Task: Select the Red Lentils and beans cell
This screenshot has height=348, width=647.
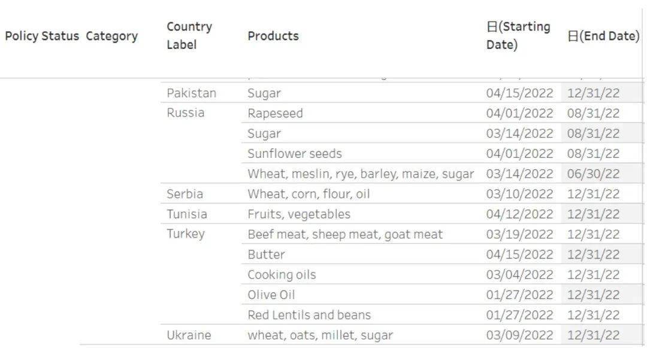Action: click(309, 315)
